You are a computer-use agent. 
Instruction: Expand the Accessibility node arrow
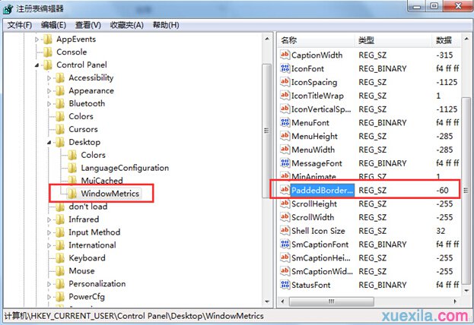(x=49, y=78)
